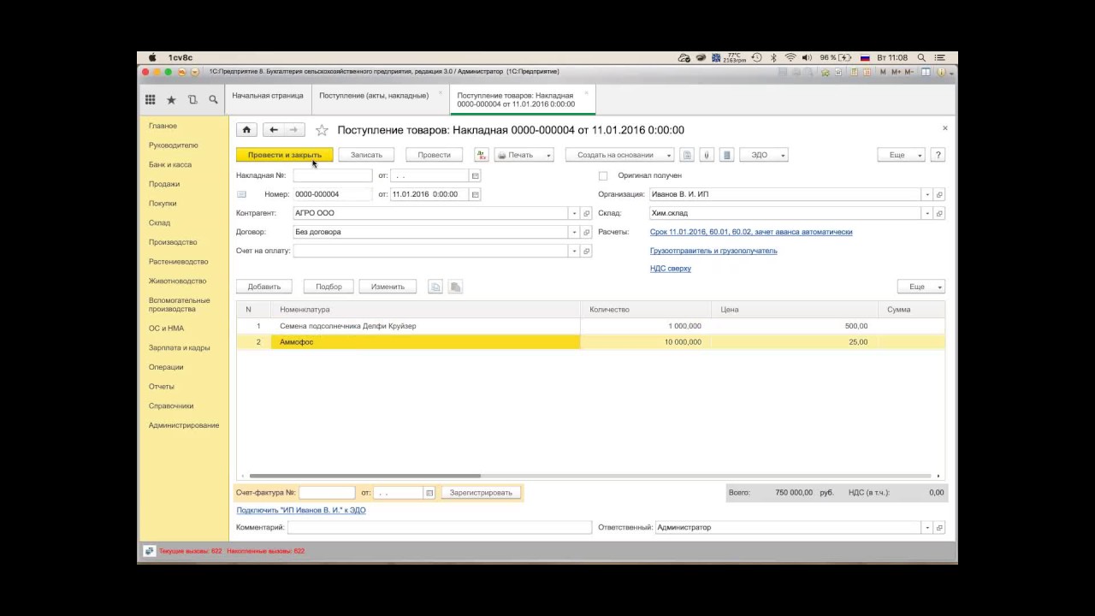Expand the Счет на оплату dropdown

tap(574, 251)
